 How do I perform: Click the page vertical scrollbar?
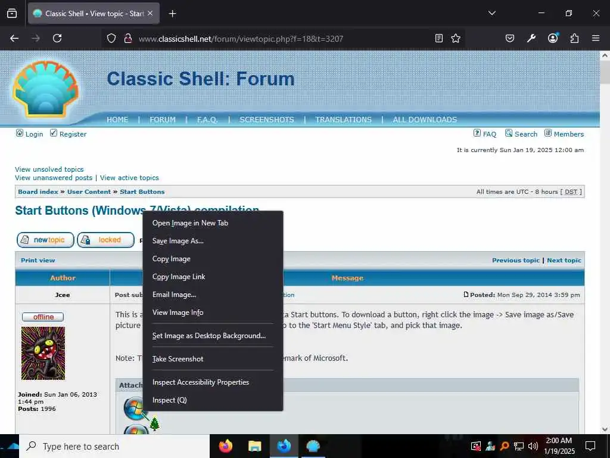[x=605, y=242]
